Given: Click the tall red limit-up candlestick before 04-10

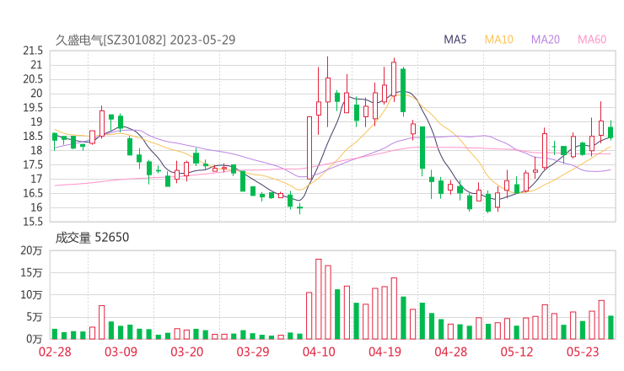Looking at the screenshot, I should click(309, 148).
